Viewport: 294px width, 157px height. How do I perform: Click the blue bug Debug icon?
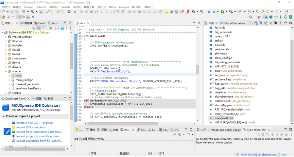(208, 12)
